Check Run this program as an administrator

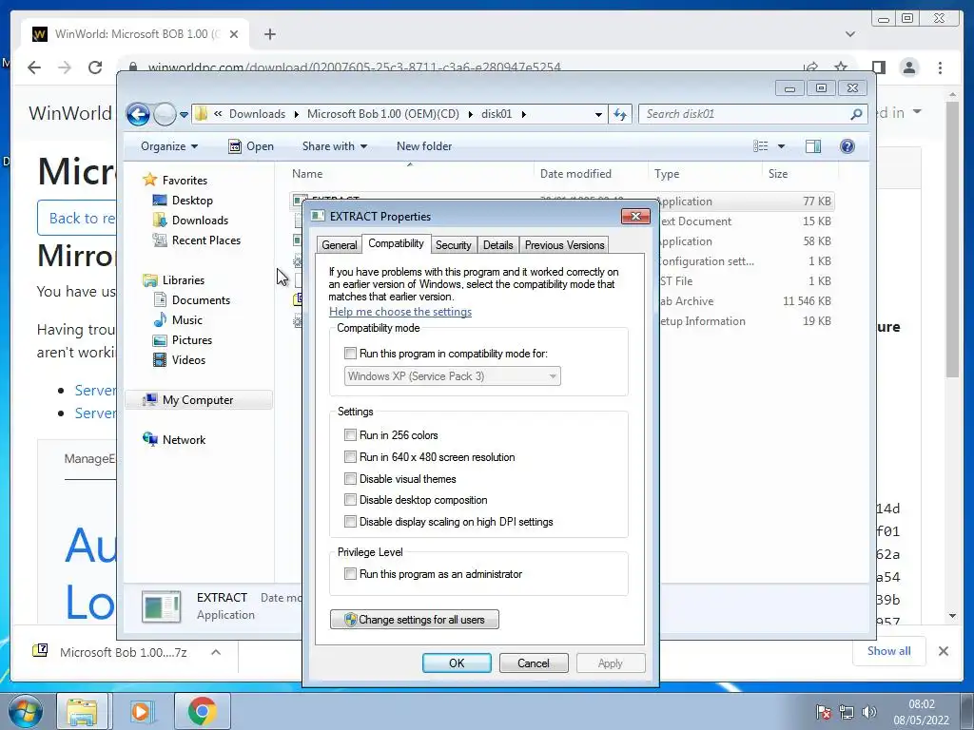coord(350,574)
